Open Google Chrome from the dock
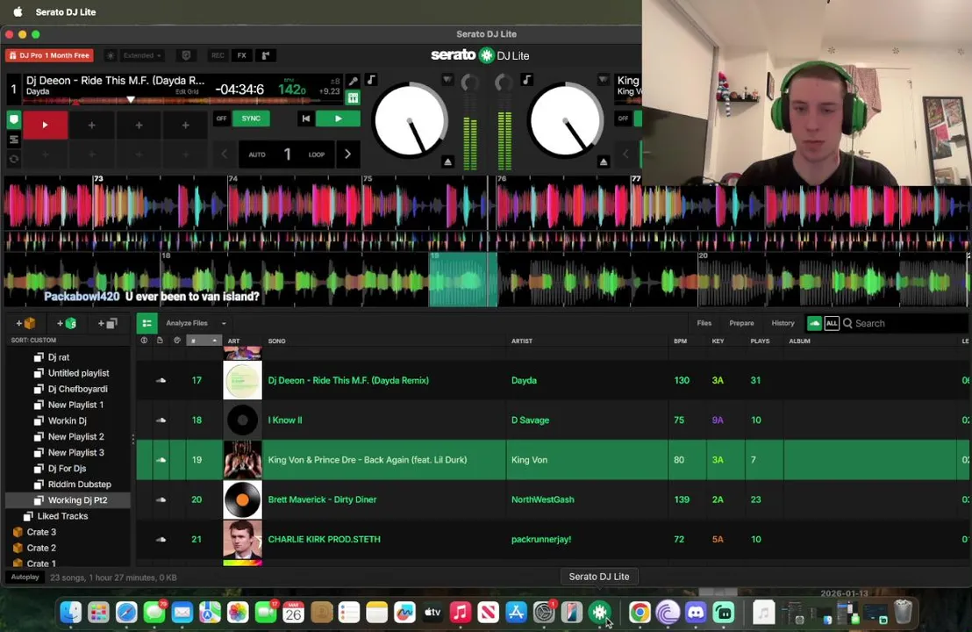 (x=640, y=613)
